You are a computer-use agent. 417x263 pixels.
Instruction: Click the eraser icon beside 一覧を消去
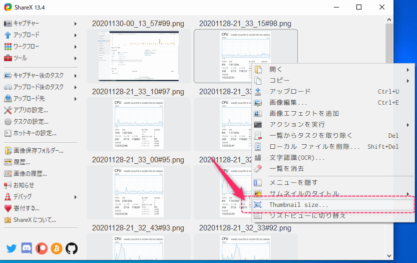coord(258,168)
